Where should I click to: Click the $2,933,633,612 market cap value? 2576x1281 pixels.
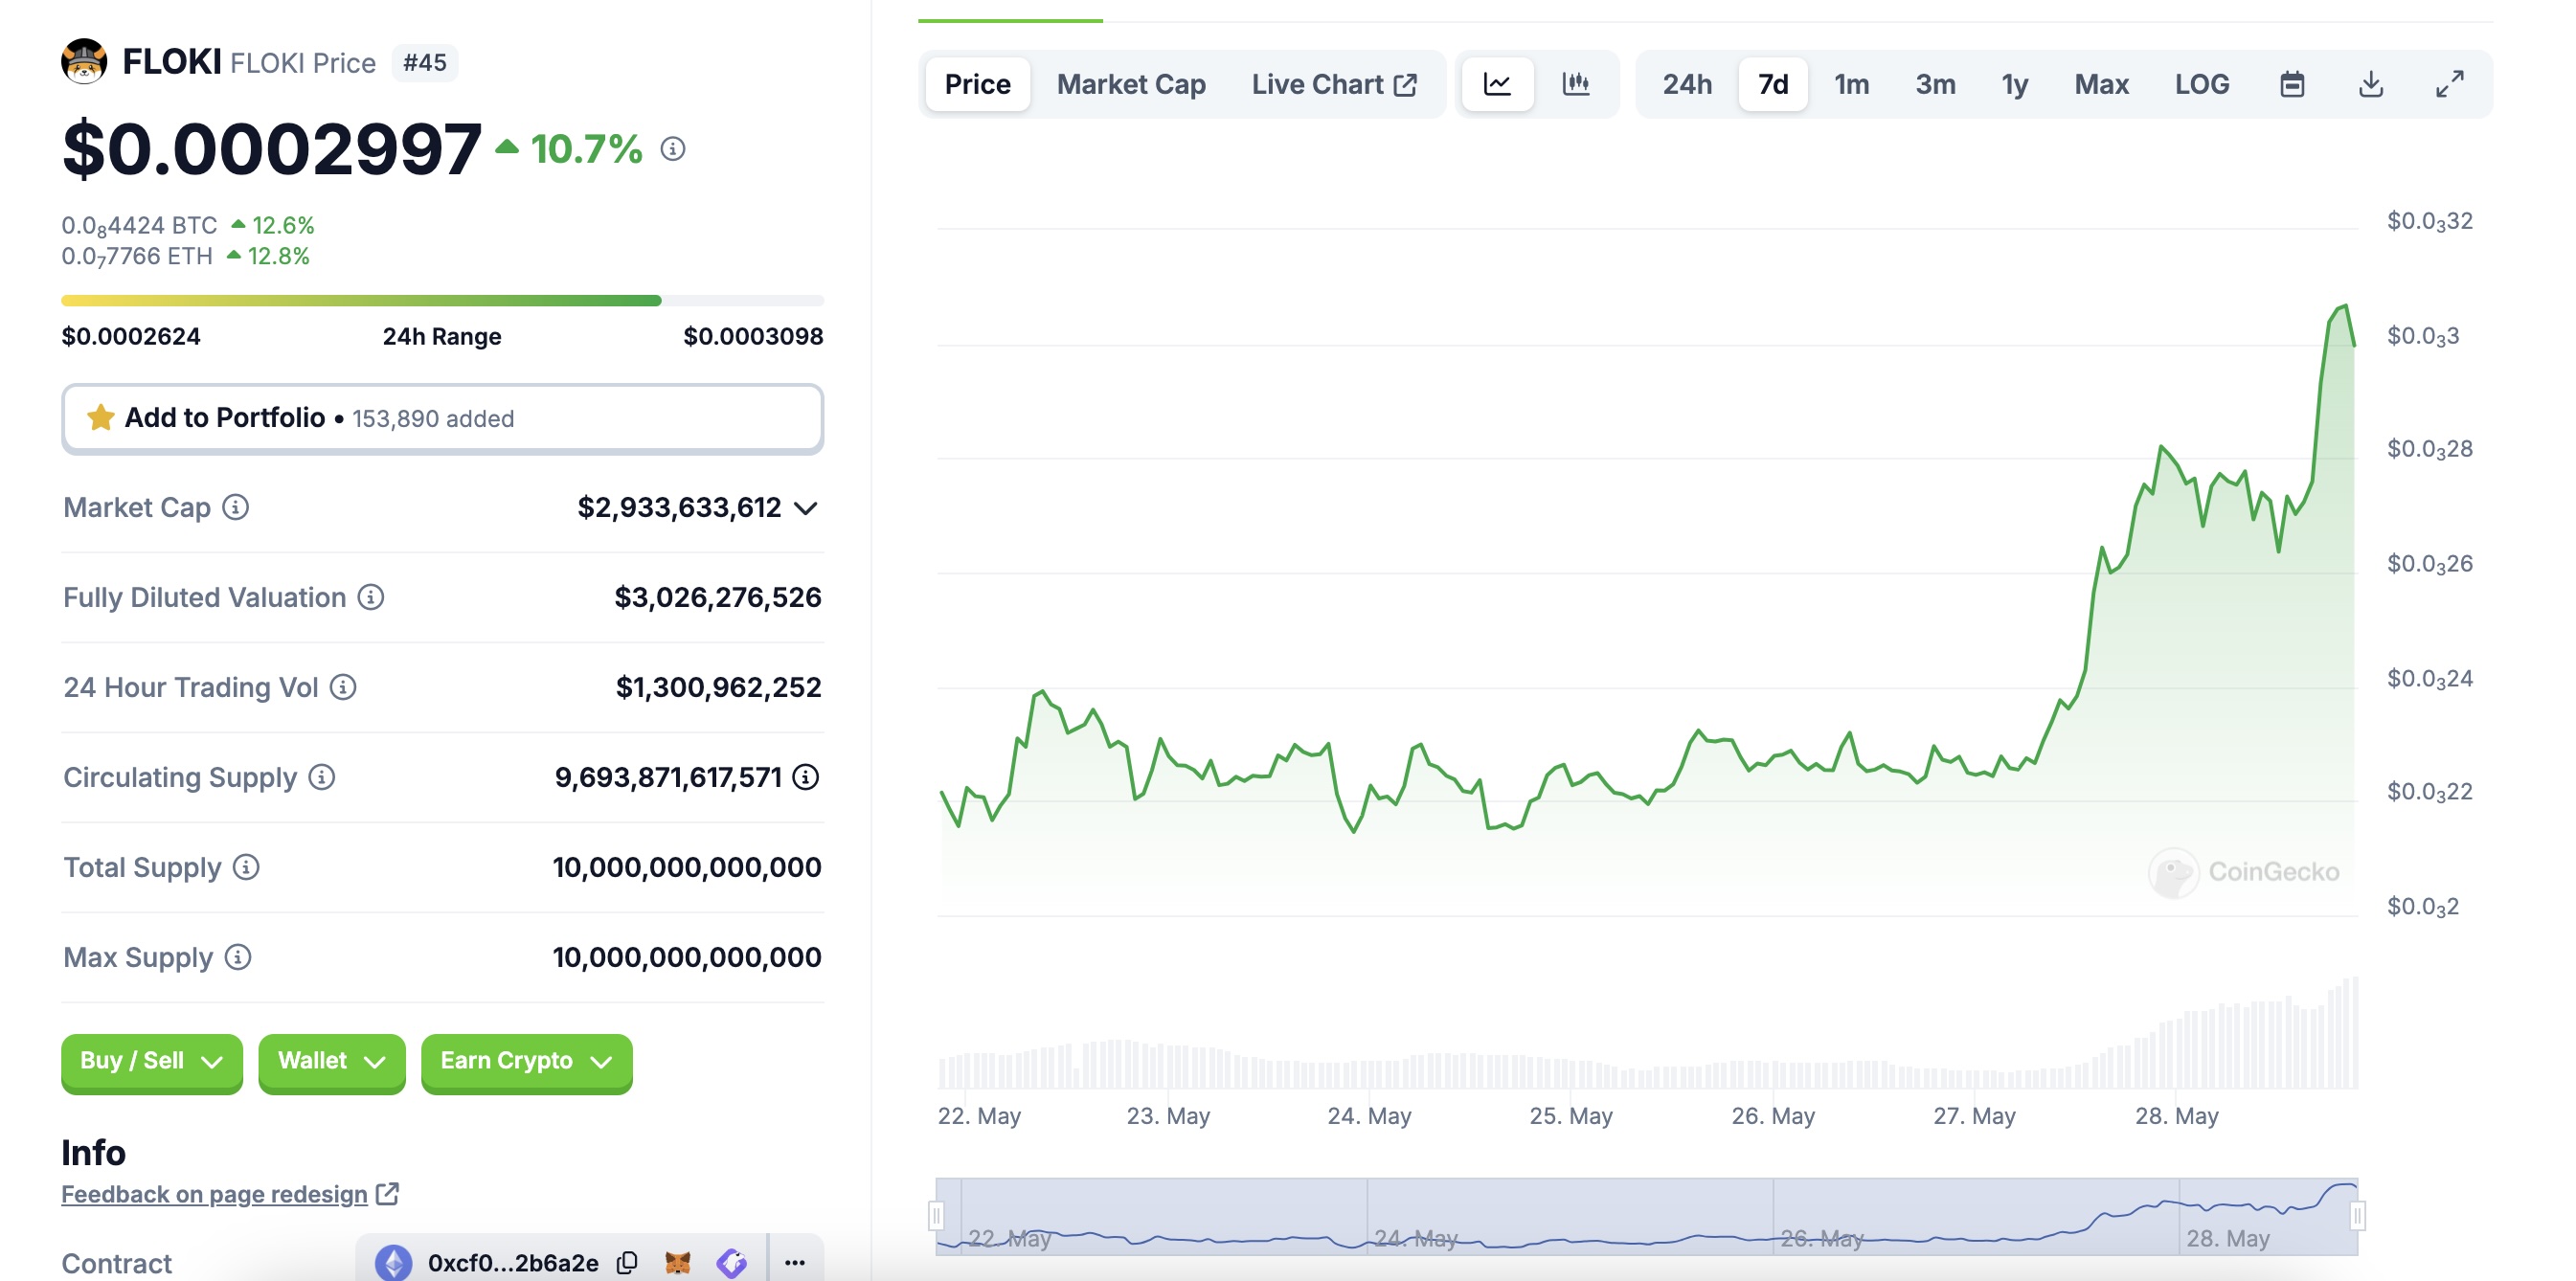[679, 508]
